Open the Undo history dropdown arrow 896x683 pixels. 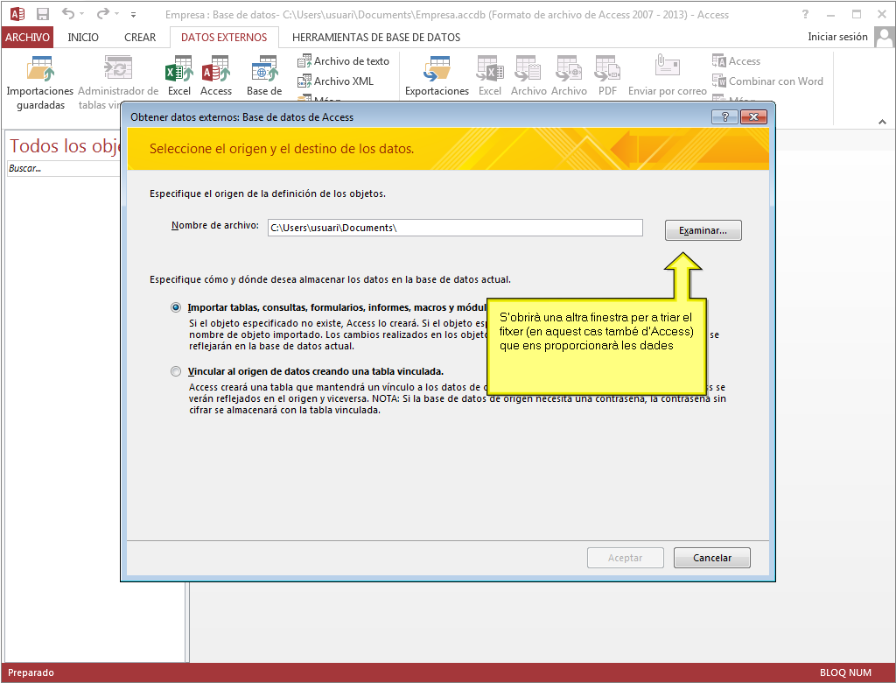click(81, 14)
